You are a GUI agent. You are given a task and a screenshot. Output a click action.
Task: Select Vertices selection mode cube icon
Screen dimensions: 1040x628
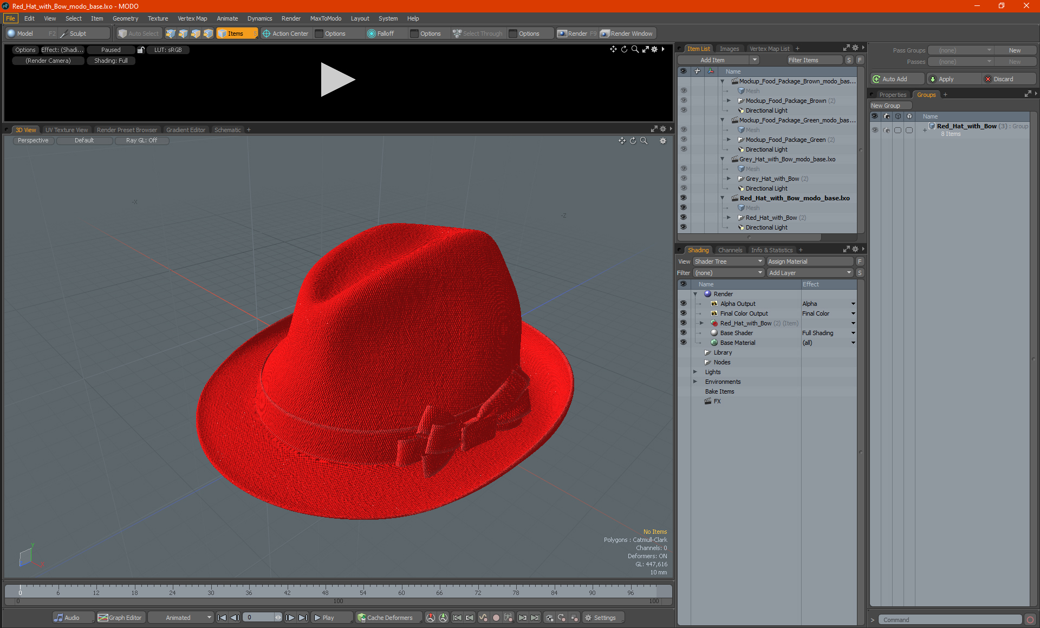point(171,34)
